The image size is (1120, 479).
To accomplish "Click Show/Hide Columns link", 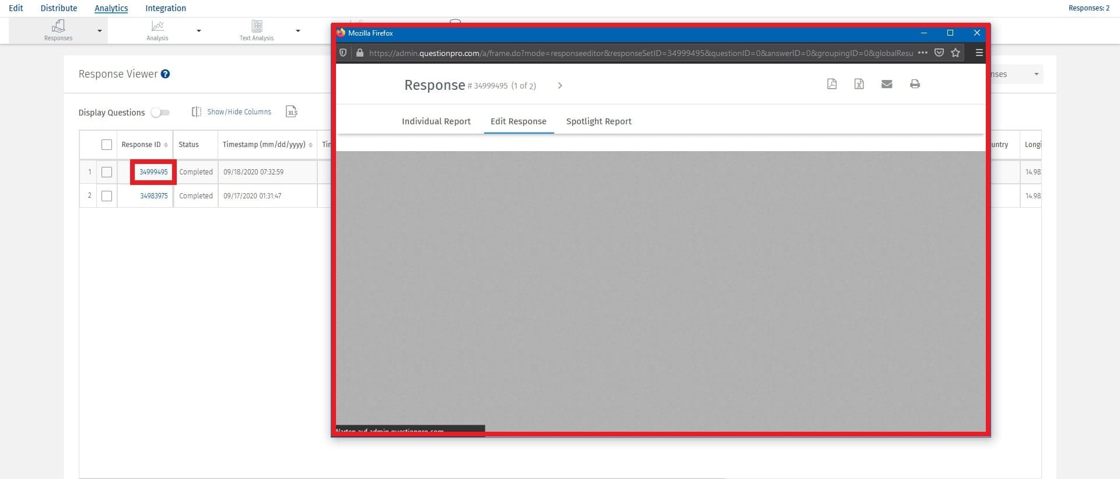I will pyautogui.click(x=239, y=112).
